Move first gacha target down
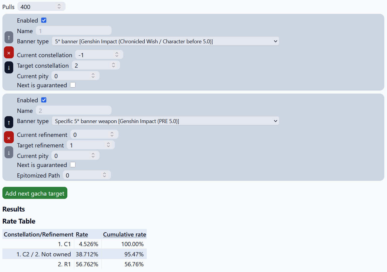 [9, 67]
